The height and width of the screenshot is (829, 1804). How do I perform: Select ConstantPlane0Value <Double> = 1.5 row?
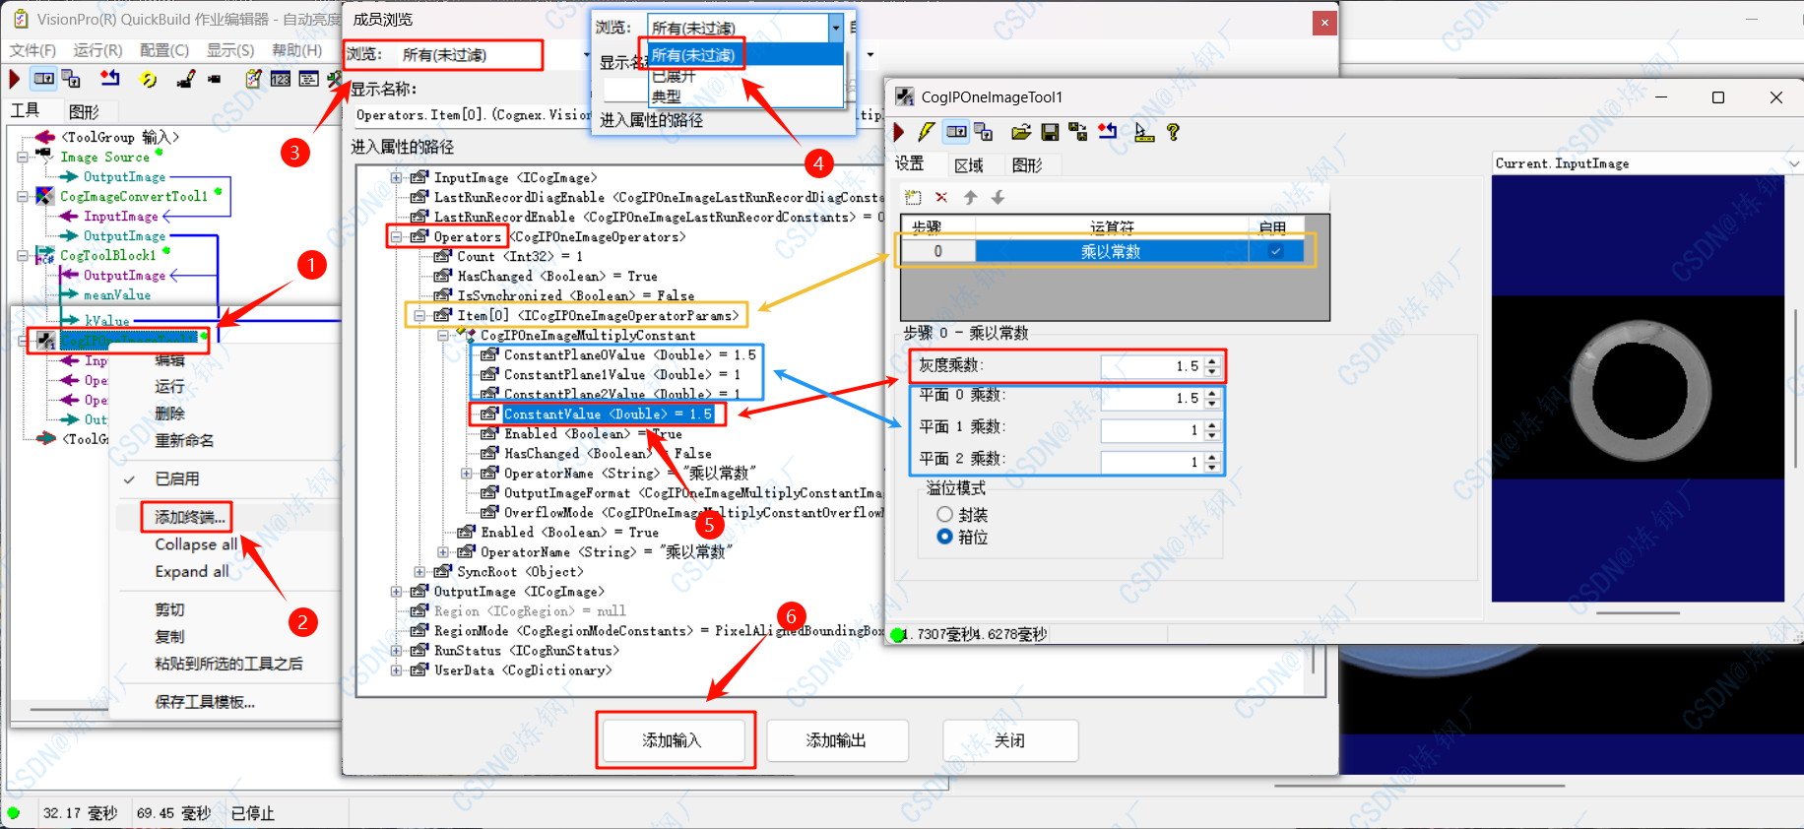(x=629, y=355)
